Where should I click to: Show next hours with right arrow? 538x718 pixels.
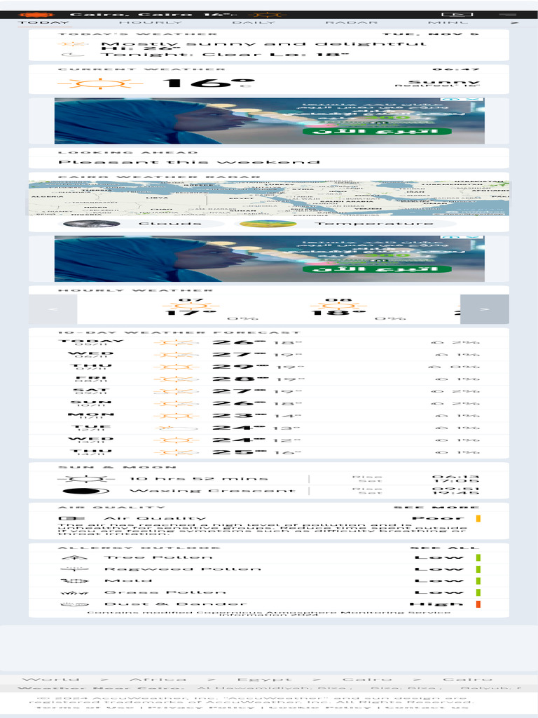(x=485, y=309)
